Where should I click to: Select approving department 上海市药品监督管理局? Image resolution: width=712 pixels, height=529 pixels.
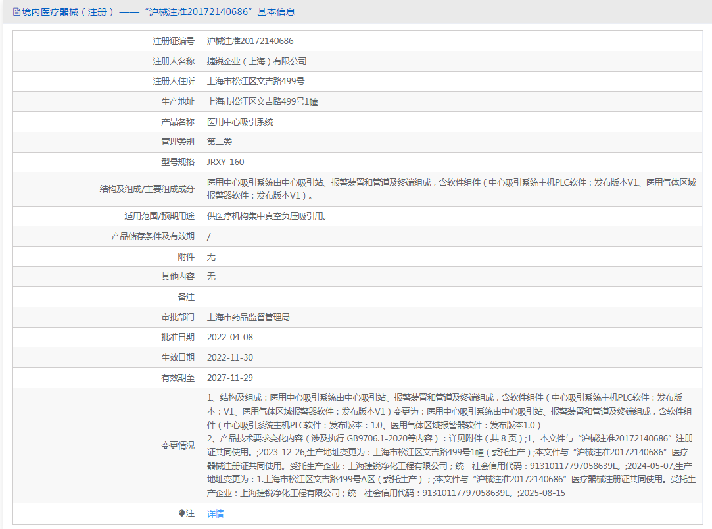(249, 317)
